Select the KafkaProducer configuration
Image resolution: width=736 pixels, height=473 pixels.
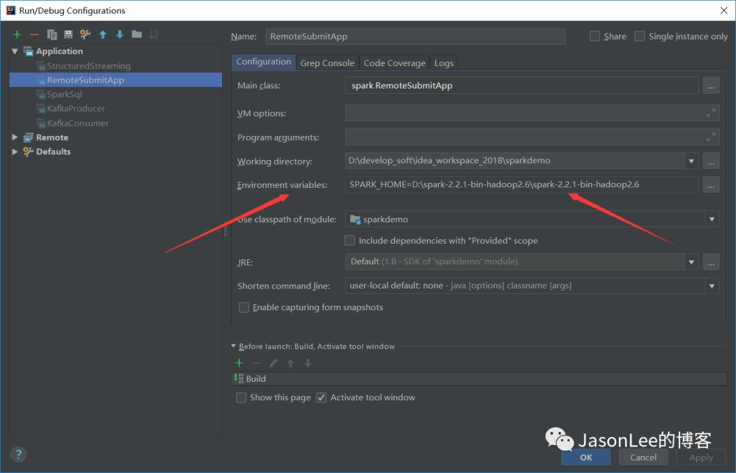click(75, 108)
